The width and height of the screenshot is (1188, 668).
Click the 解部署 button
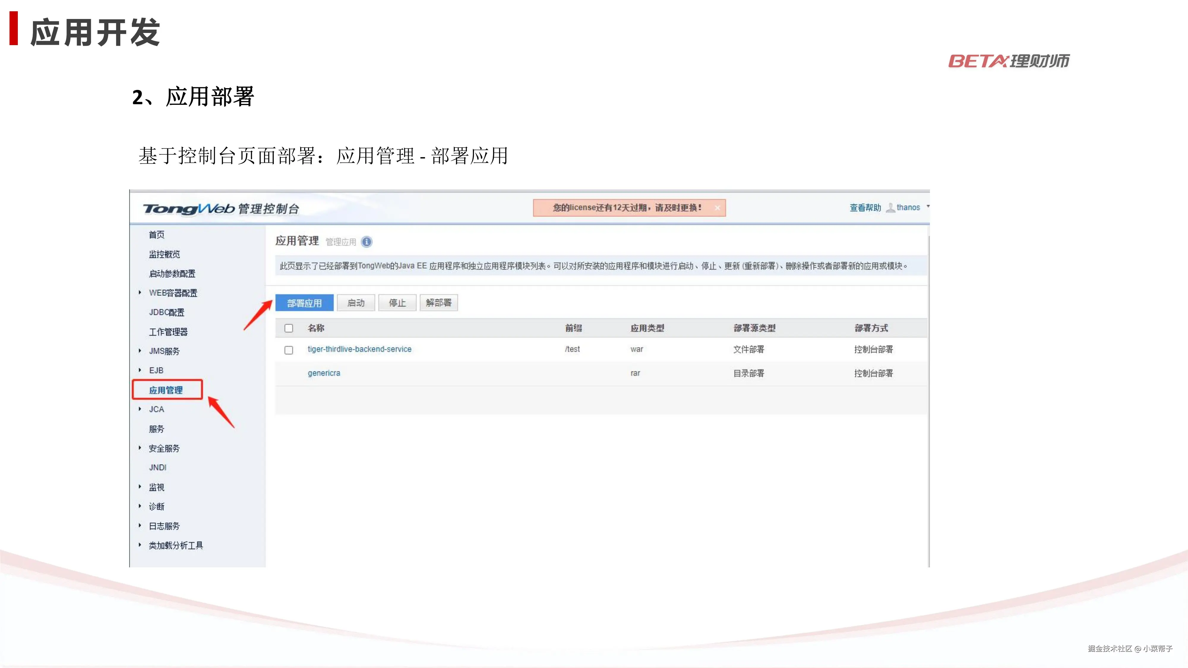click(x=439, y=303)
